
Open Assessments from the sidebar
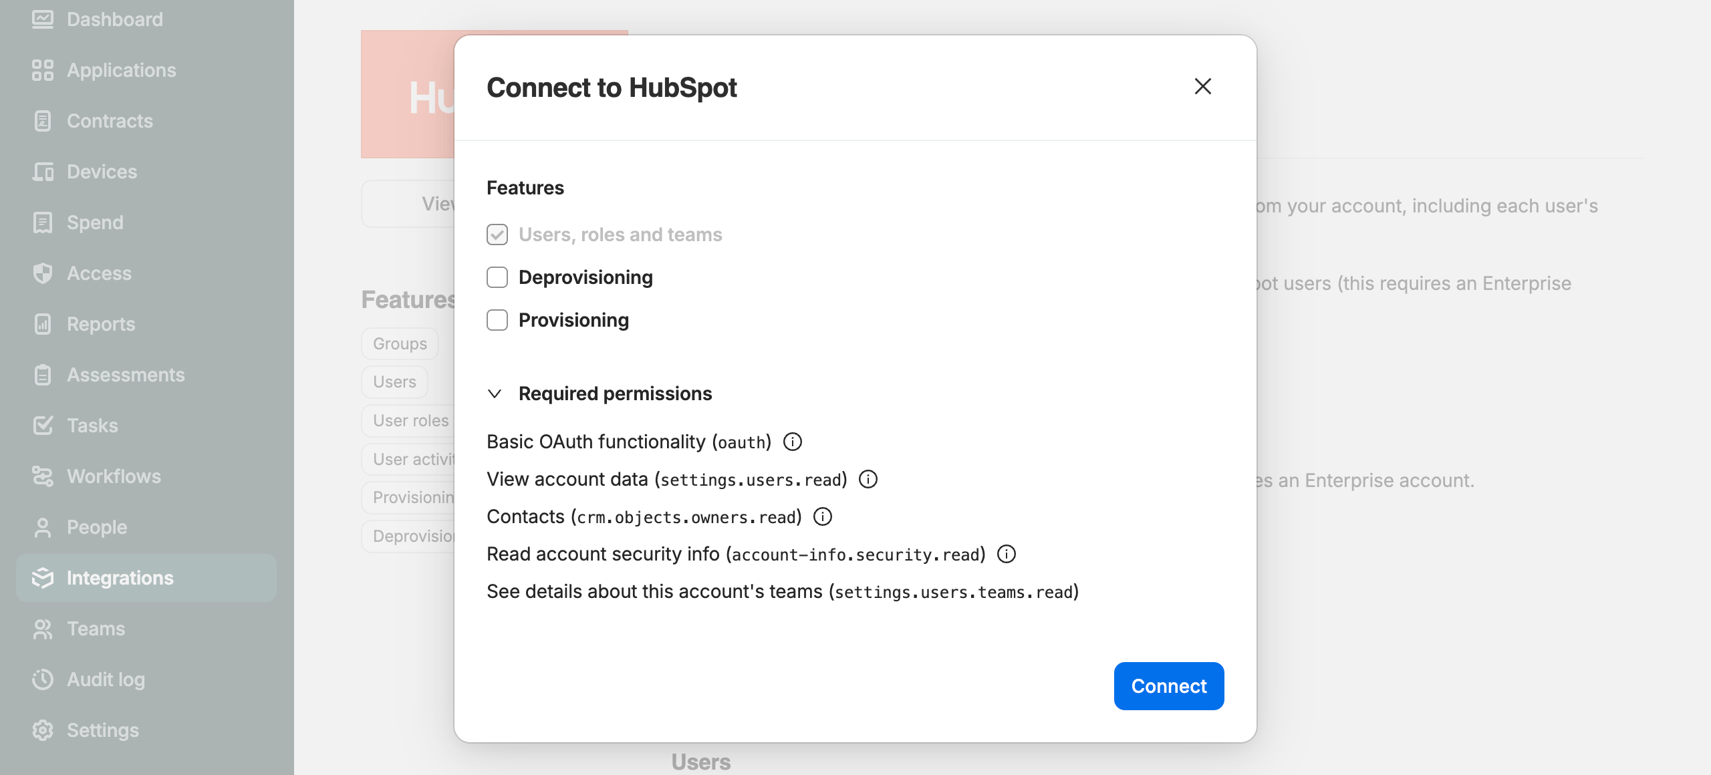(x=126, y=375)
